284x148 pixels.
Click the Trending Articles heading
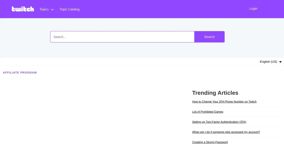tap(215, 93)
